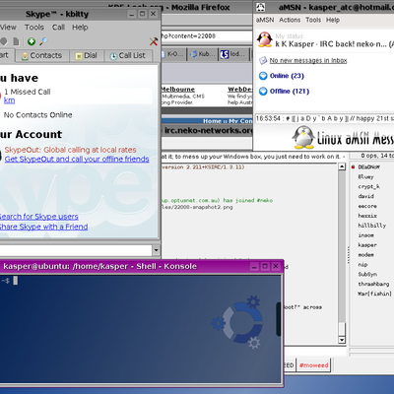Open the Tools menu in Skype
The image size is (394, 394).
click(34, 28)
